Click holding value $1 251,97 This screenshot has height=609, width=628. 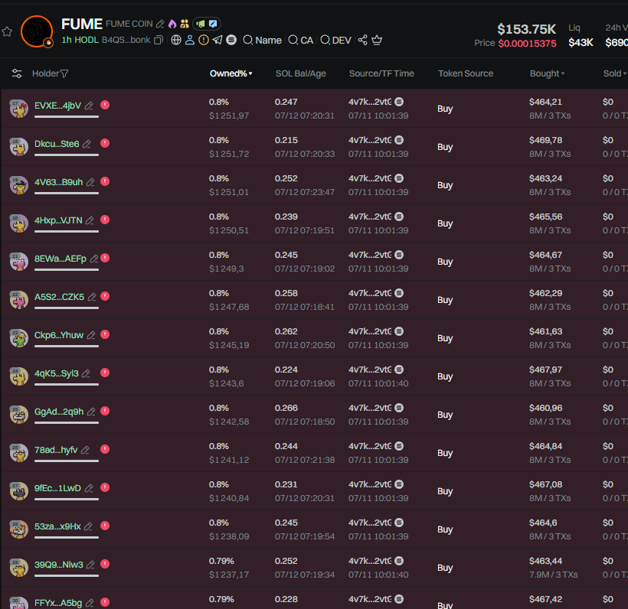tap(229, 116)
